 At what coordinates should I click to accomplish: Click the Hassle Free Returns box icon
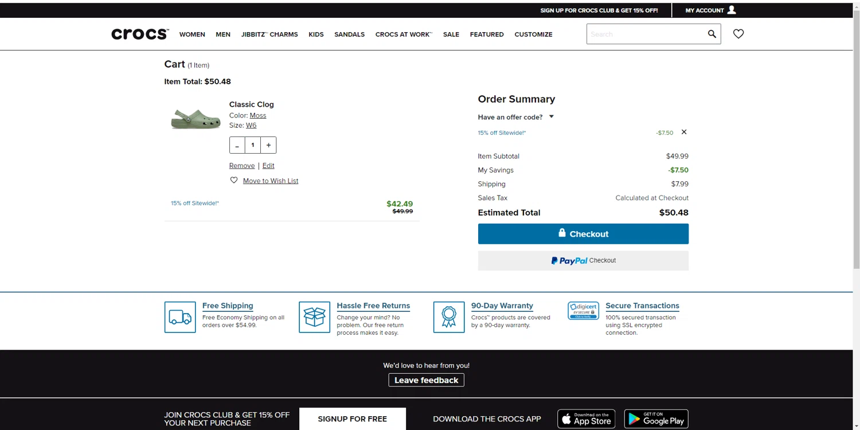[314, 317]
